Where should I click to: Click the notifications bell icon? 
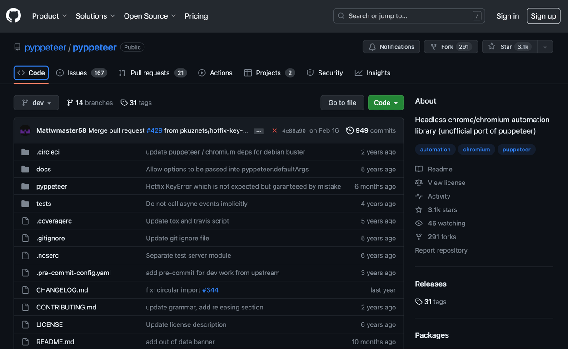click(373, 47)
